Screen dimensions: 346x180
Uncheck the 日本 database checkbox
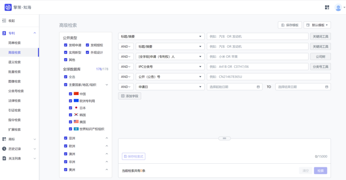[71, 108]
